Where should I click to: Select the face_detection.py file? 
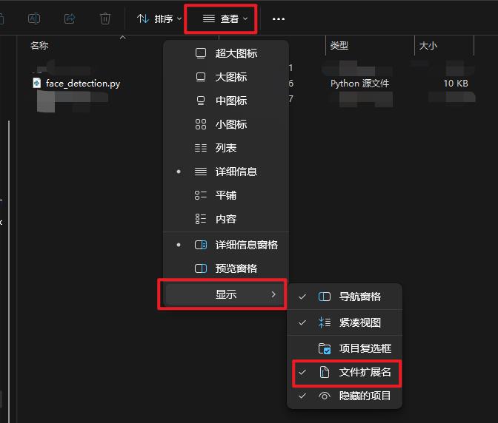click(x=83, y=84)
